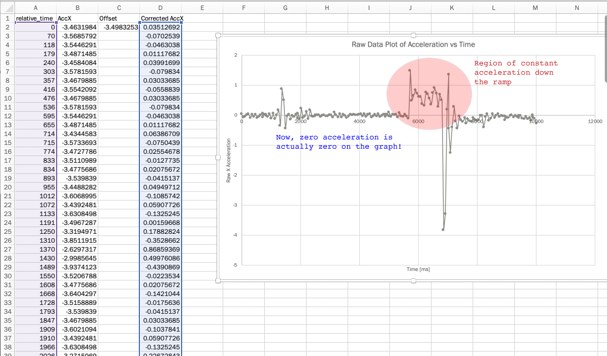
Task: Select the AccX cell -3.8511915
Action: (77, 240)
